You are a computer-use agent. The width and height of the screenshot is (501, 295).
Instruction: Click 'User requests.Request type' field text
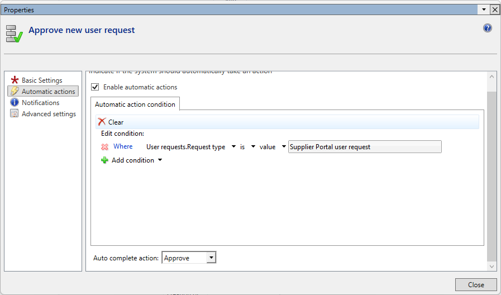pyautogui.click(x=185, y=147)
